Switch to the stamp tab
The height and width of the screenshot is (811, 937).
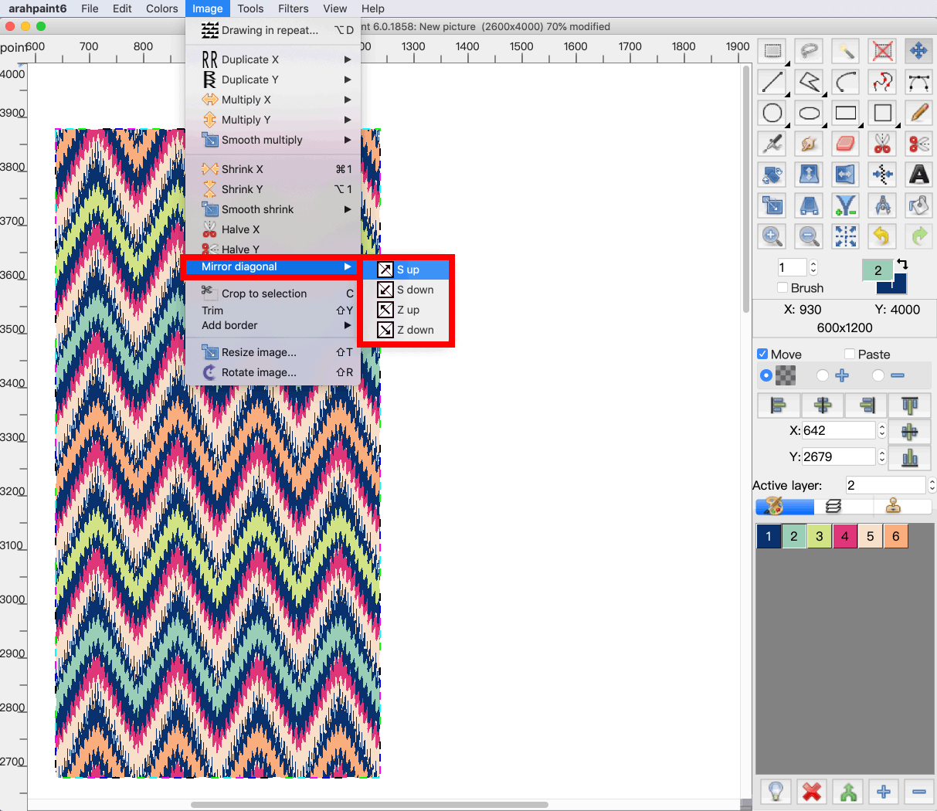coord(894,506)
